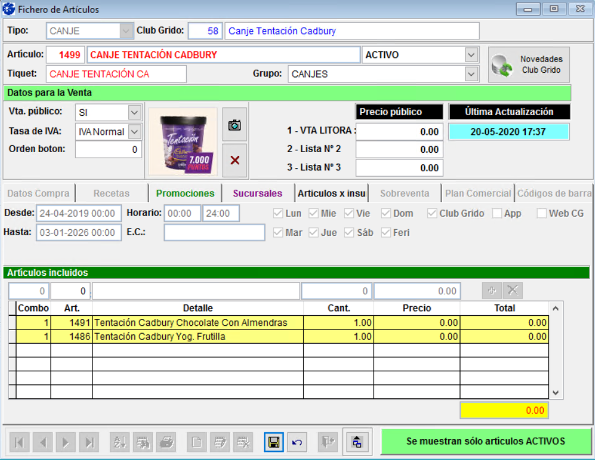This screenshot has height=460, width=595.
Task: Undo changes with the blue arrow icon
Action: tap(297, 442)
